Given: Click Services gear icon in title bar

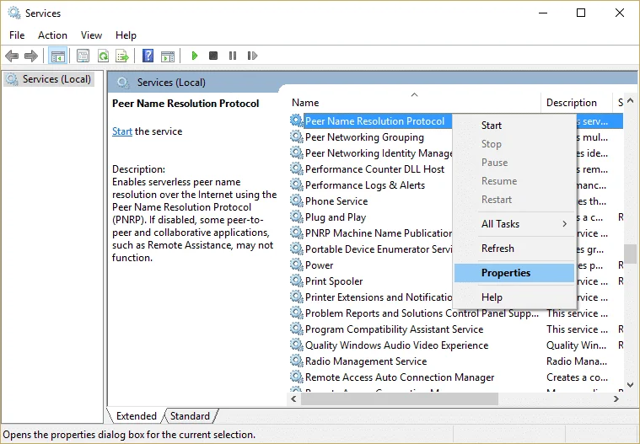Looking at the screenshot, I should (14, 13).
